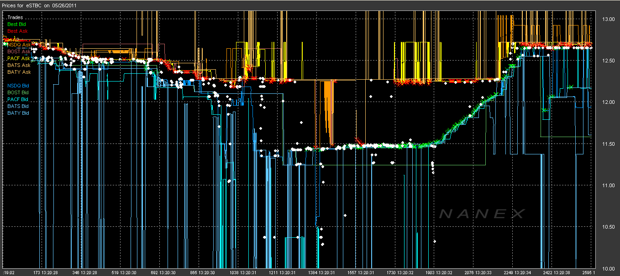
Task: Click the '1211 13:20:31' time axis label
Action: [283, 272]
